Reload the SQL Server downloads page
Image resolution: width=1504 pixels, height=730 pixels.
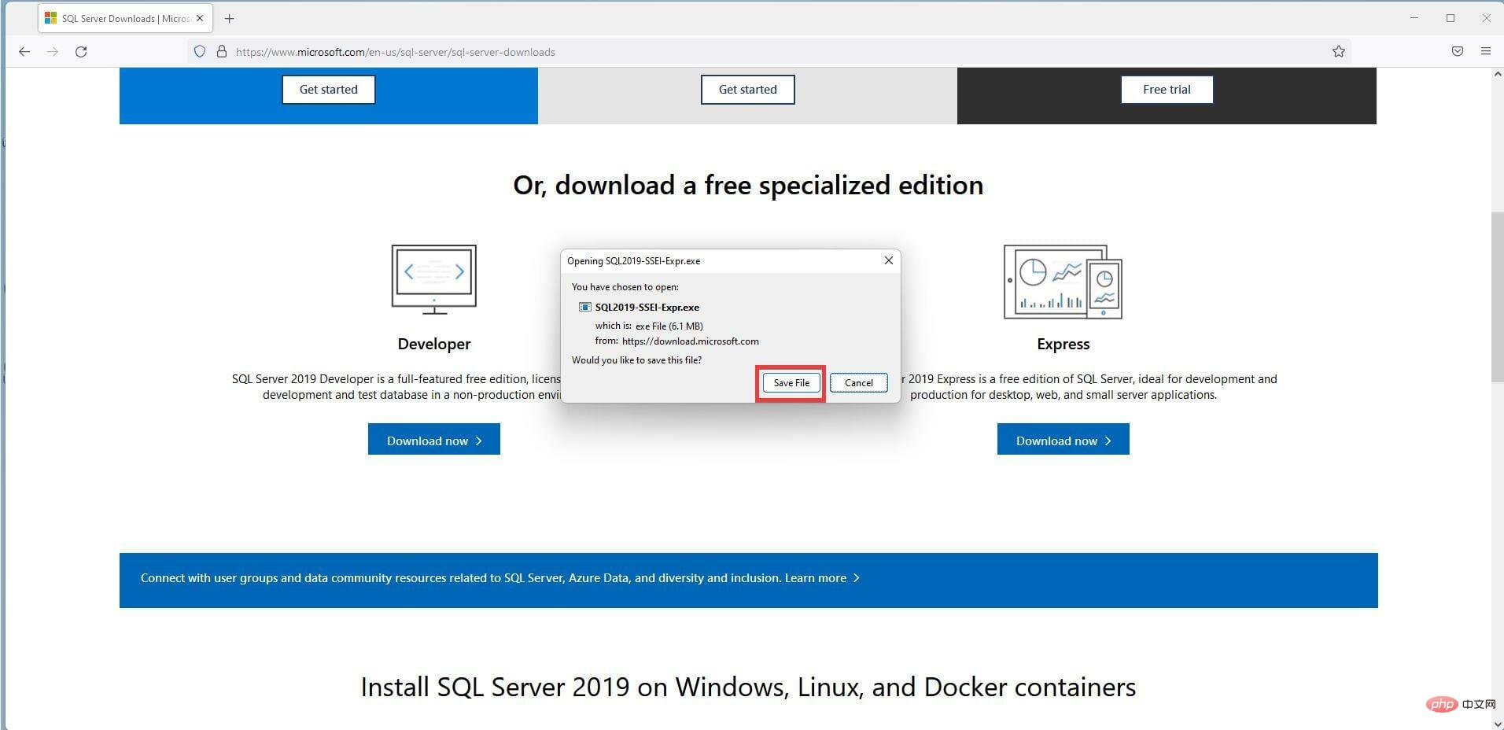click(x=81, y=52)
